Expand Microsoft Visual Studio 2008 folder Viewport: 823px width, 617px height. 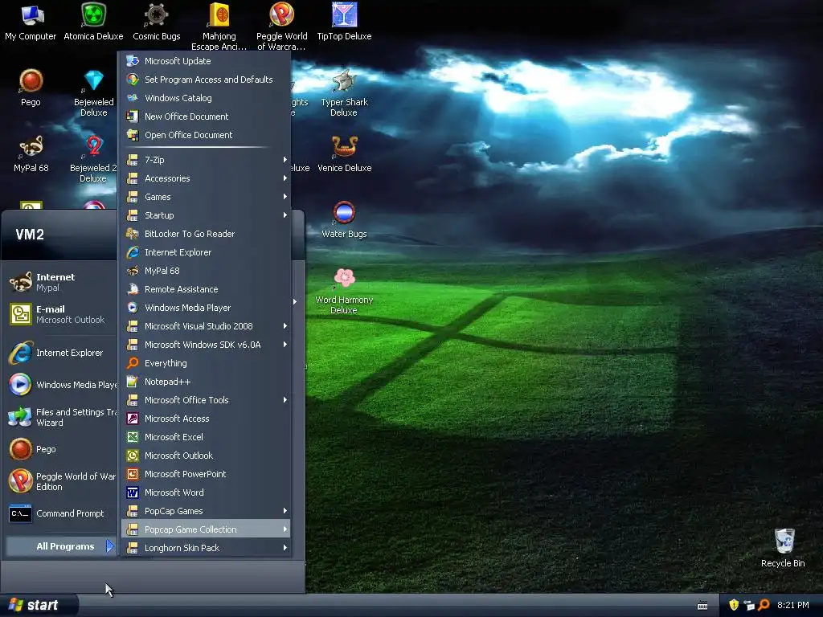206,326
